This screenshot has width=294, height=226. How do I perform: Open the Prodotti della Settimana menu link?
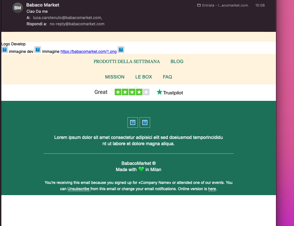point(127,61)
